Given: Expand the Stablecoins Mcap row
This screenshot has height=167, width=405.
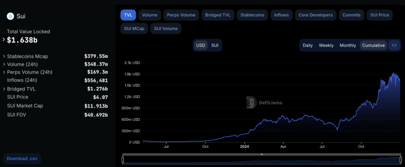Looking at the screenshot, I should pyautogui.click(x=4, y=56).
